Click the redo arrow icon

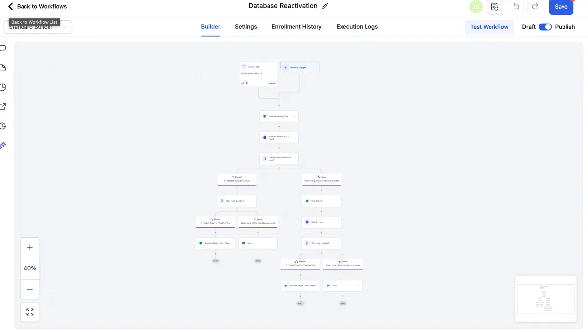coord(535,7)
